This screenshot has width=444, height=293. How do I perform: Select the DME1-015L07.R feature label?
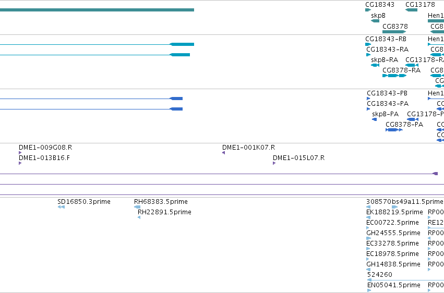pos(299,158)
